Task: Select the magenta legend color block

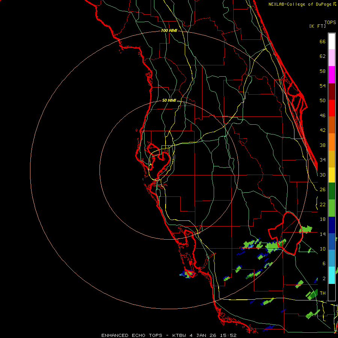Action: [332, 75]
